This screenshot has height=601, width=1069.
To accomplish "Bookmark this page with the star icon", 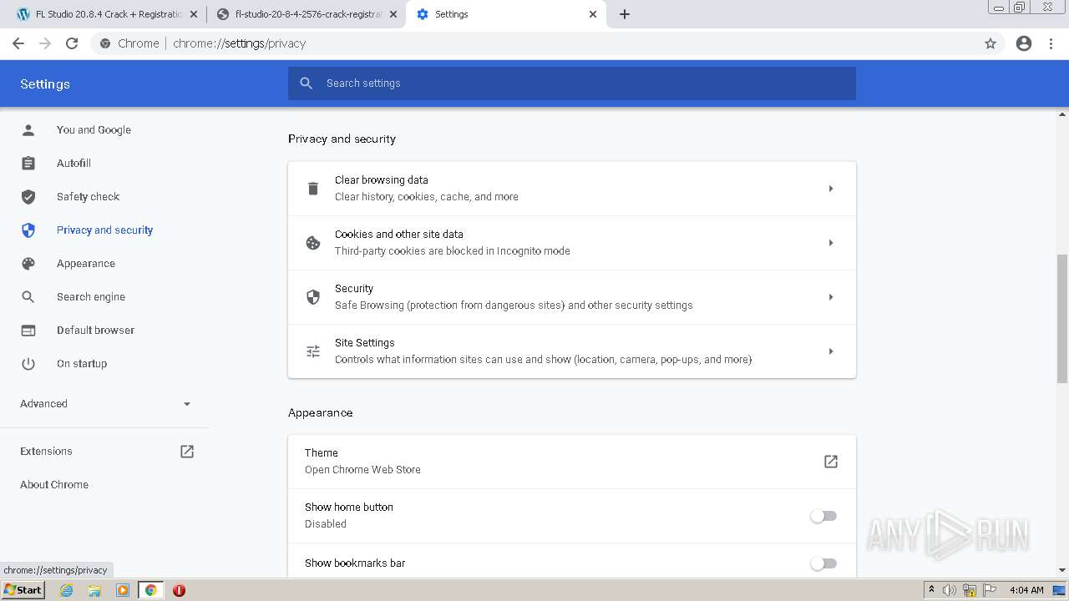I will click(990, 43).
